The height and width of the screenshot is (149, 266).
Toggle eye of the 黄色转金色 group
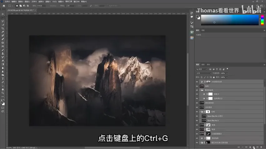[197, 90]
